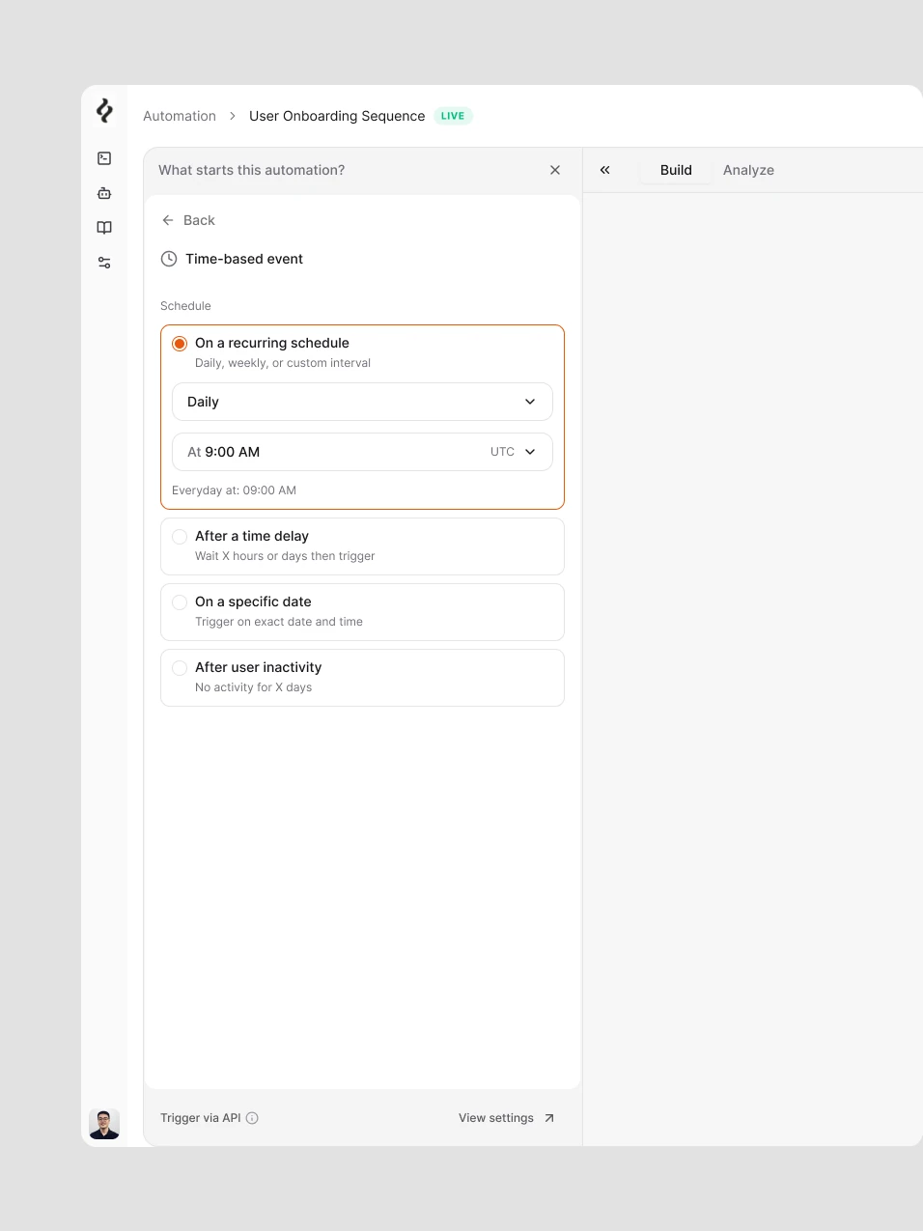Collapse panel with double chevron icon
The height and width of the screenshot is (1231, 923).
pyautogui.click(x=605, y=170)
